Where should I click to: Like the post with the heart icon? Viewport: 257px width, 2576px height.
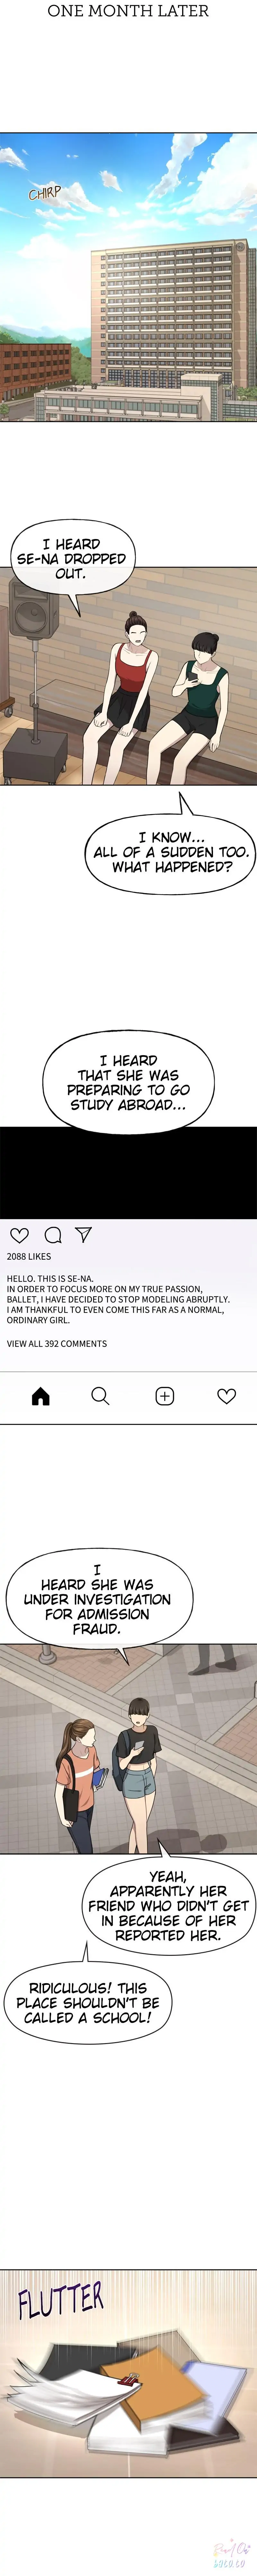click(x=19, y=1235)
